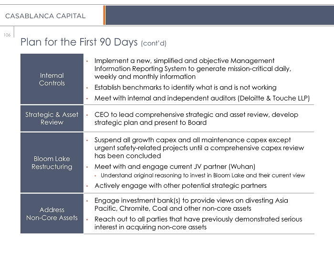Click the 'Actively engage with other' bullet
The image size is (334, 255).
pos(180,185)
